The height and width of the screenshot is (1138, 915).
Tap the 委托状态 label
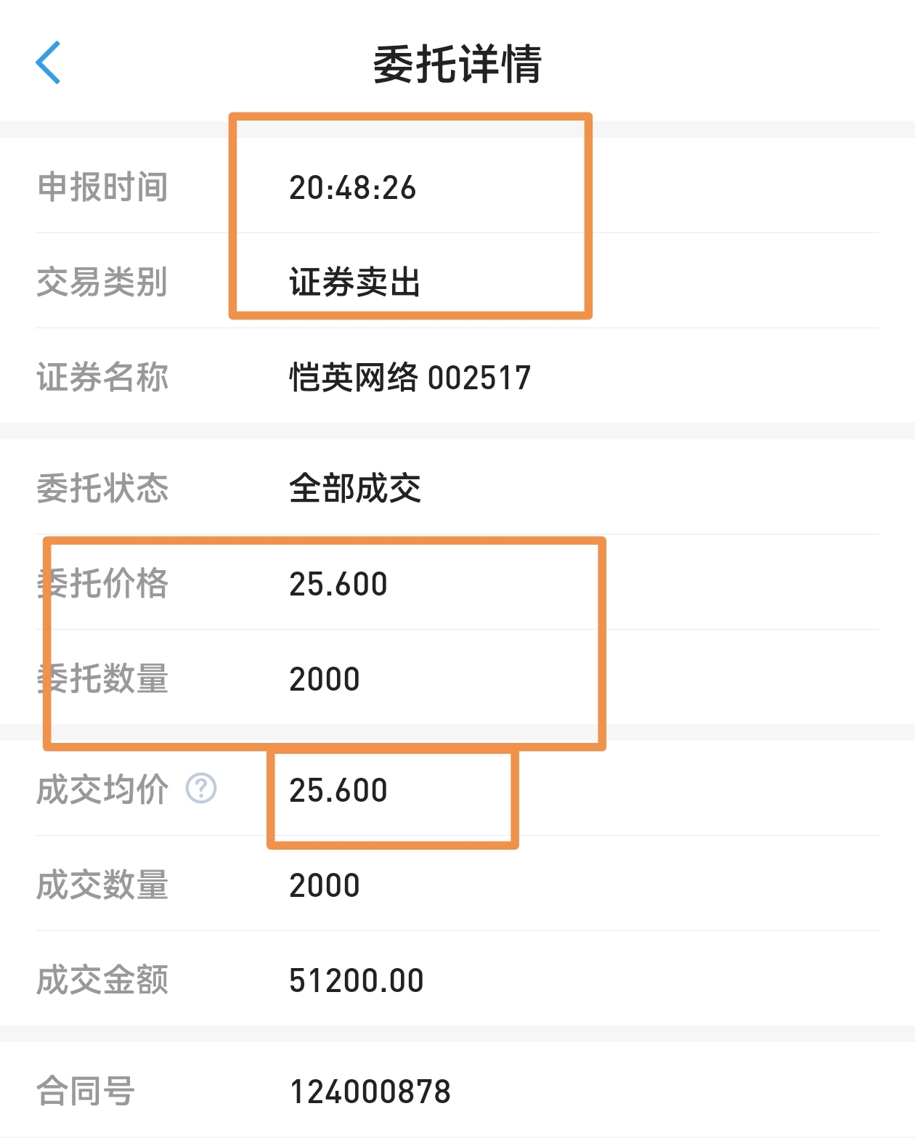[x=102, y=488]
